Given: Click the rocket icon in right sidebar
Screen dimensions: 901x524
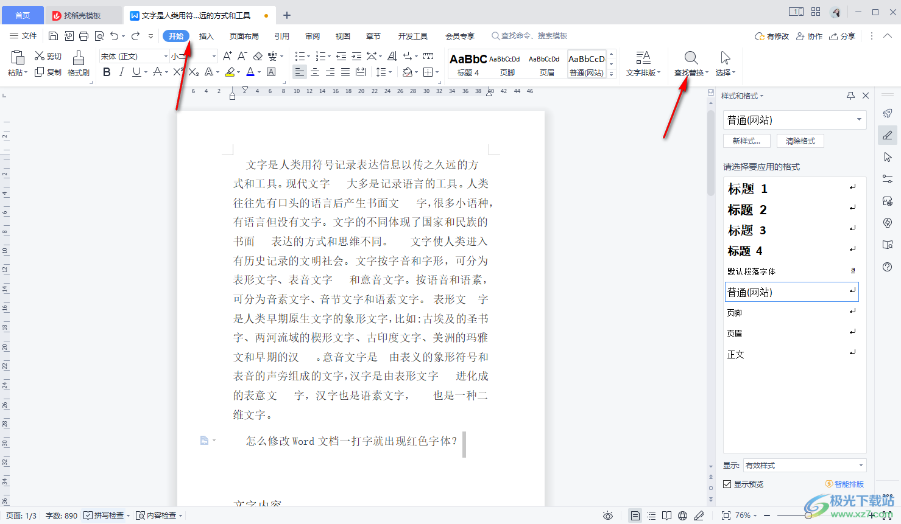Looking at the screenshot, I should pos(888,113).
